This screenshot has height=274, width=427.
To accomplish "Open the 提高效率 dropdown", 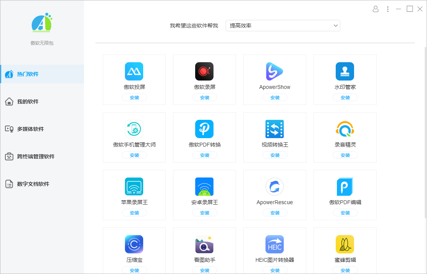I will 283,26.
